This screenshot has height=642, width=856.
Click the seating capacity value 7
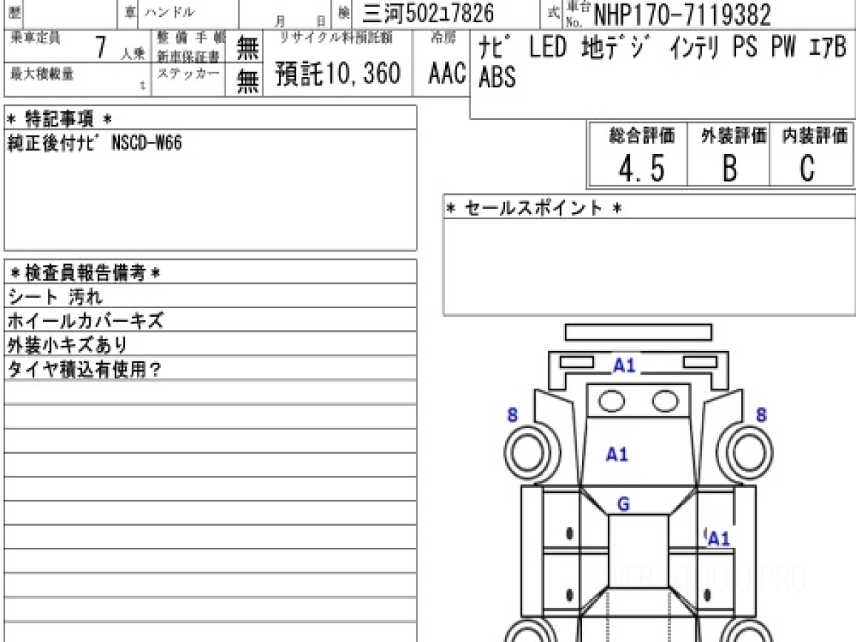[x=101, y=48]
